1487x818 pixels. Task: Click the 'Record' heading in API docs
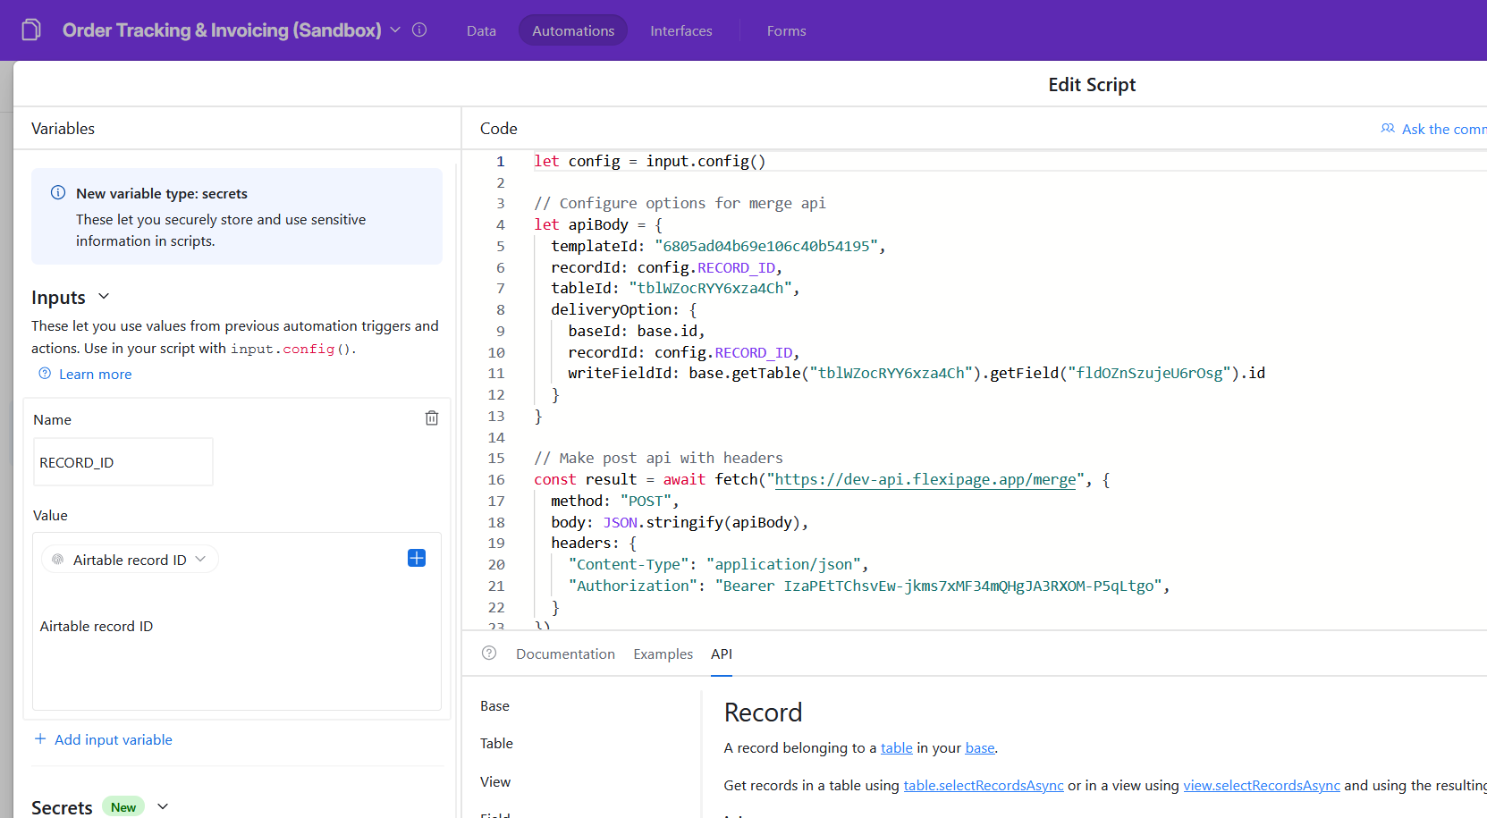[x=763, y=713]
